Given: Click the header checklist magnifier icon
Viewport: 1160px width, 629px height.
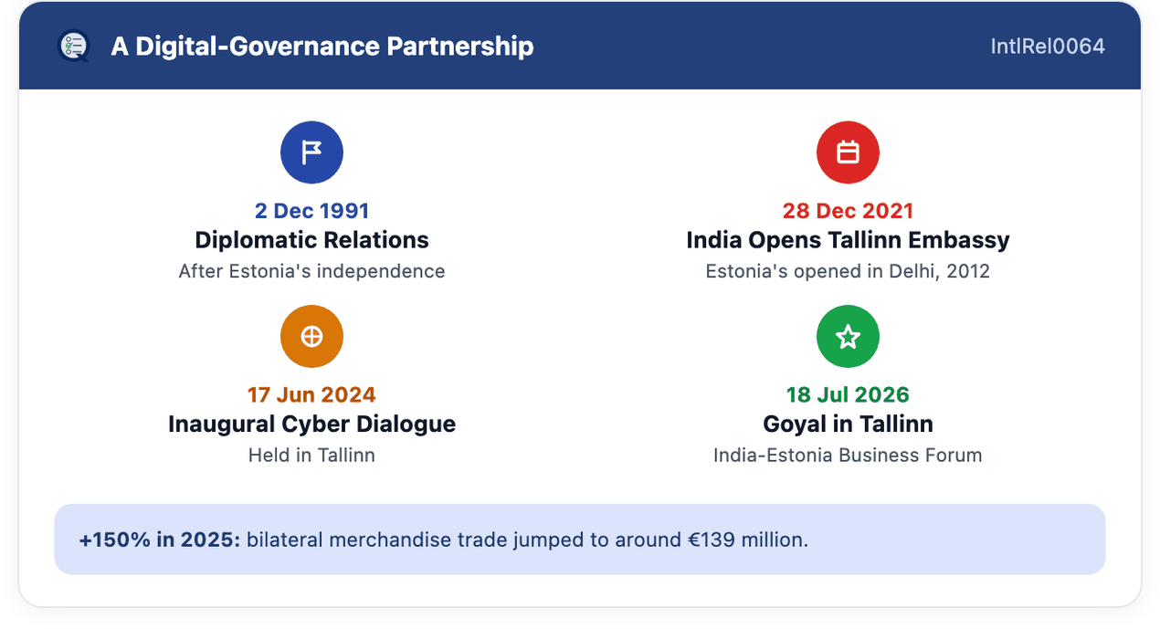Looking at the screenshot, I should pyautogui.click(x=73, y=46).
